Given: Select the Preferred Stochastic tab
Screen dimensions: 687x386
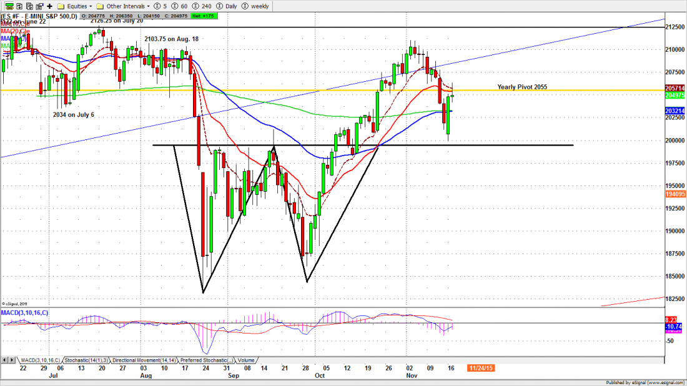Looking at the screenshot, I should pyautogui.click(x=205, y=360).
